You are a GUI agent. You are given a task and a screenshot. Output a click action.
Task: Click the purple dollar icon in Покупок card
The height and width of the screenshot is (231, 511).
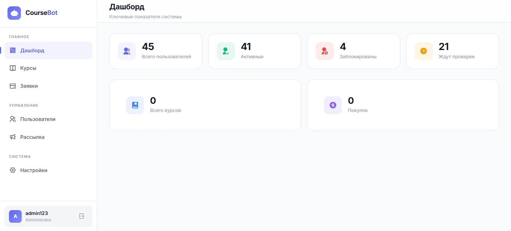click(333, 105)
